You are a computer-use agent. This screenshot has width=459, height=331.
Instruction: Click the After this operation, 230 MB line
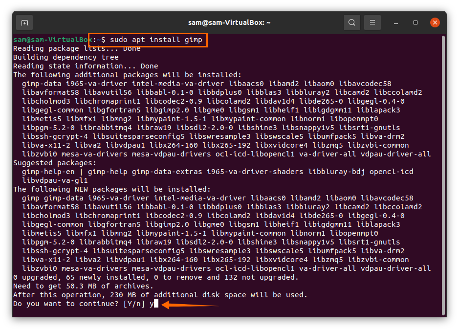[160, 295]
